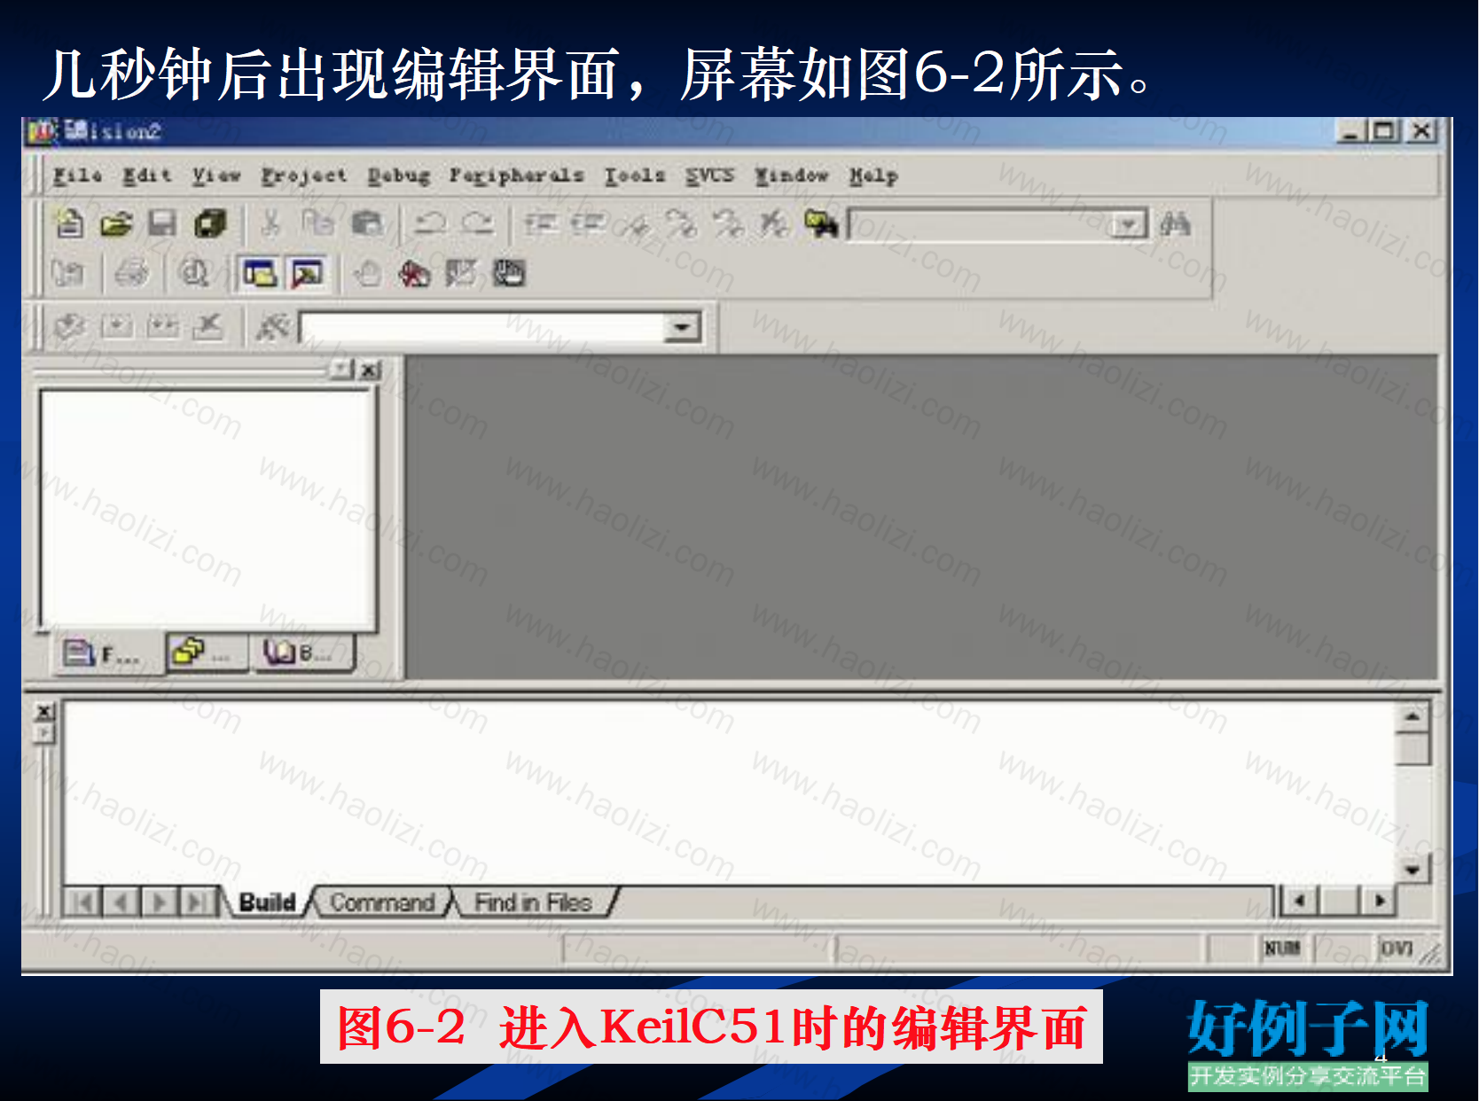Image resolution: width=1479 pixels, height=1101 pixels.
Task: Jump to first output tab arrow
Action: 83,902
